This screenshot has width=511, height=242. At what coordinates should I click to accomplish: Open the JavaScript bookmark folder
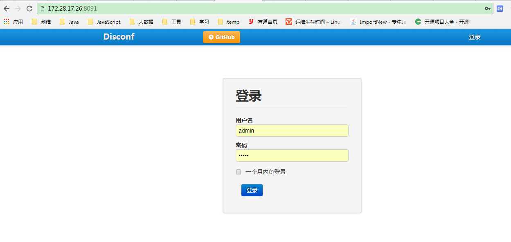click(x=104, y=22)
